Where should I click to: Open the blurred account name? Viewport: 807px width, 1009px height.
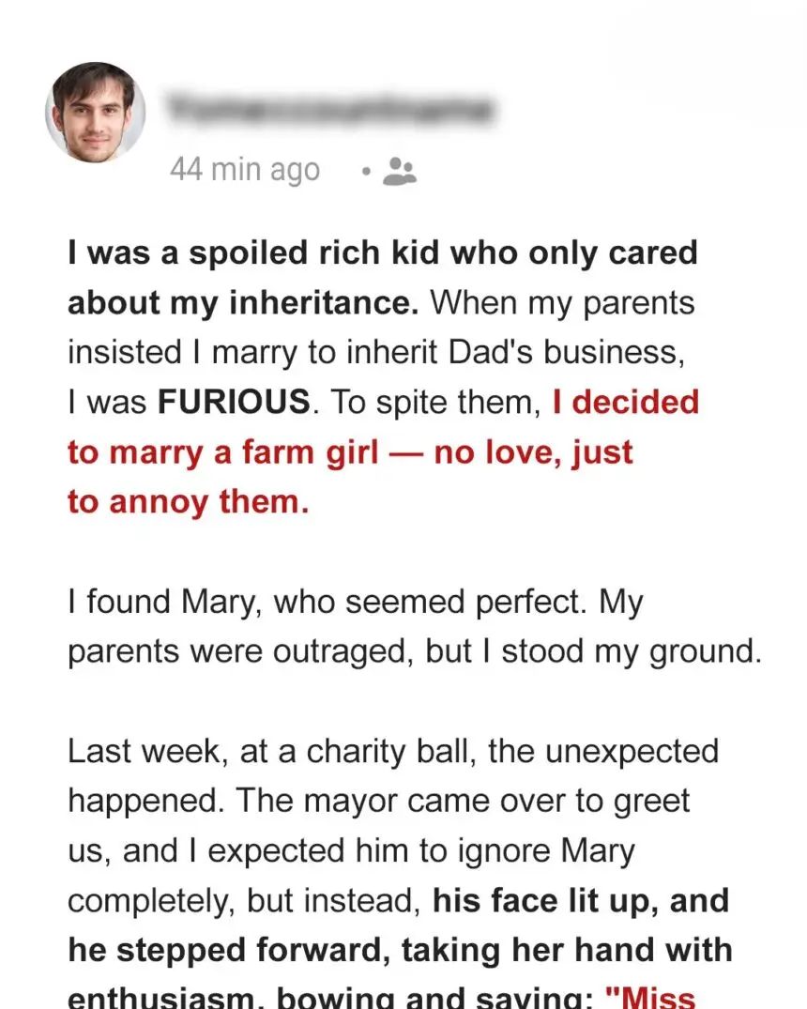coord(328,110)
